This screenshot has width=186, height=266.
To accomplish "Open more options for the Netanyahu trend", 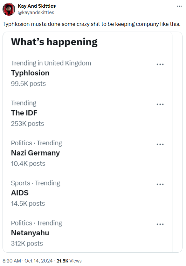I will click(x=161, y=224).
